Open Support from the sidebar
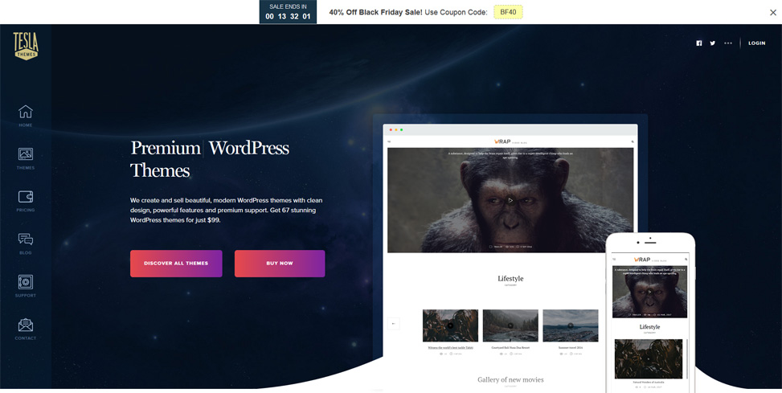This screenshot has height=393, width=782. [x=26, y=285]
